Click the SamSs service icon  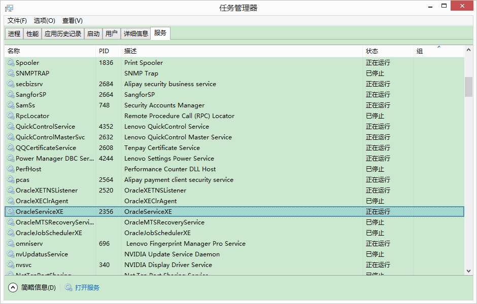[x=11, y=105]
